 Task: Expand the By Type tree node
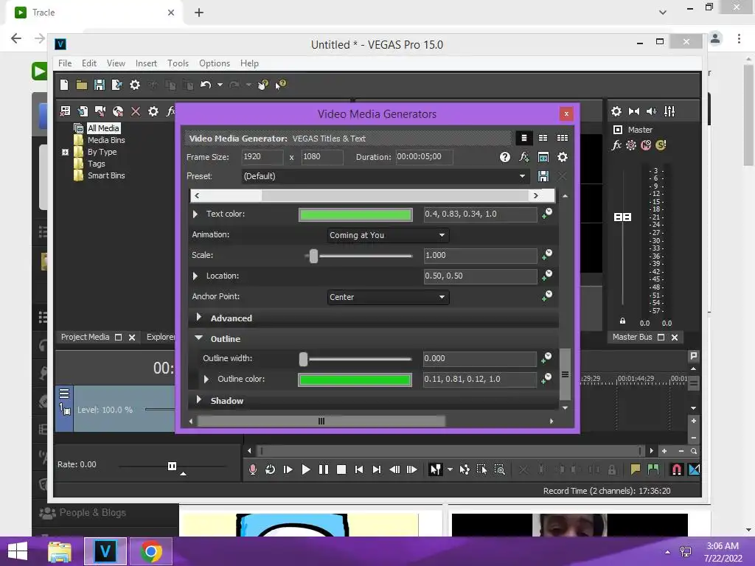pos(65,152)
